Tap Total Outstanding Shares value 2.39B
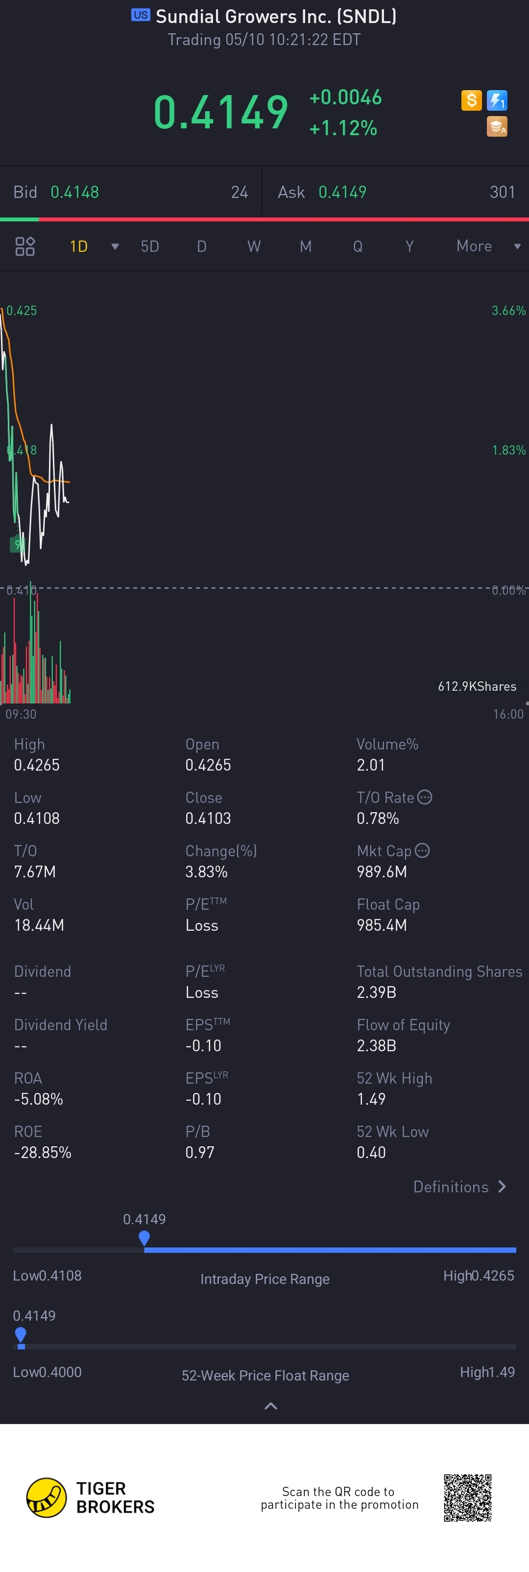The height and width of the screenshot is (1572, 529). pyautogui.click(x=377, y=992)
